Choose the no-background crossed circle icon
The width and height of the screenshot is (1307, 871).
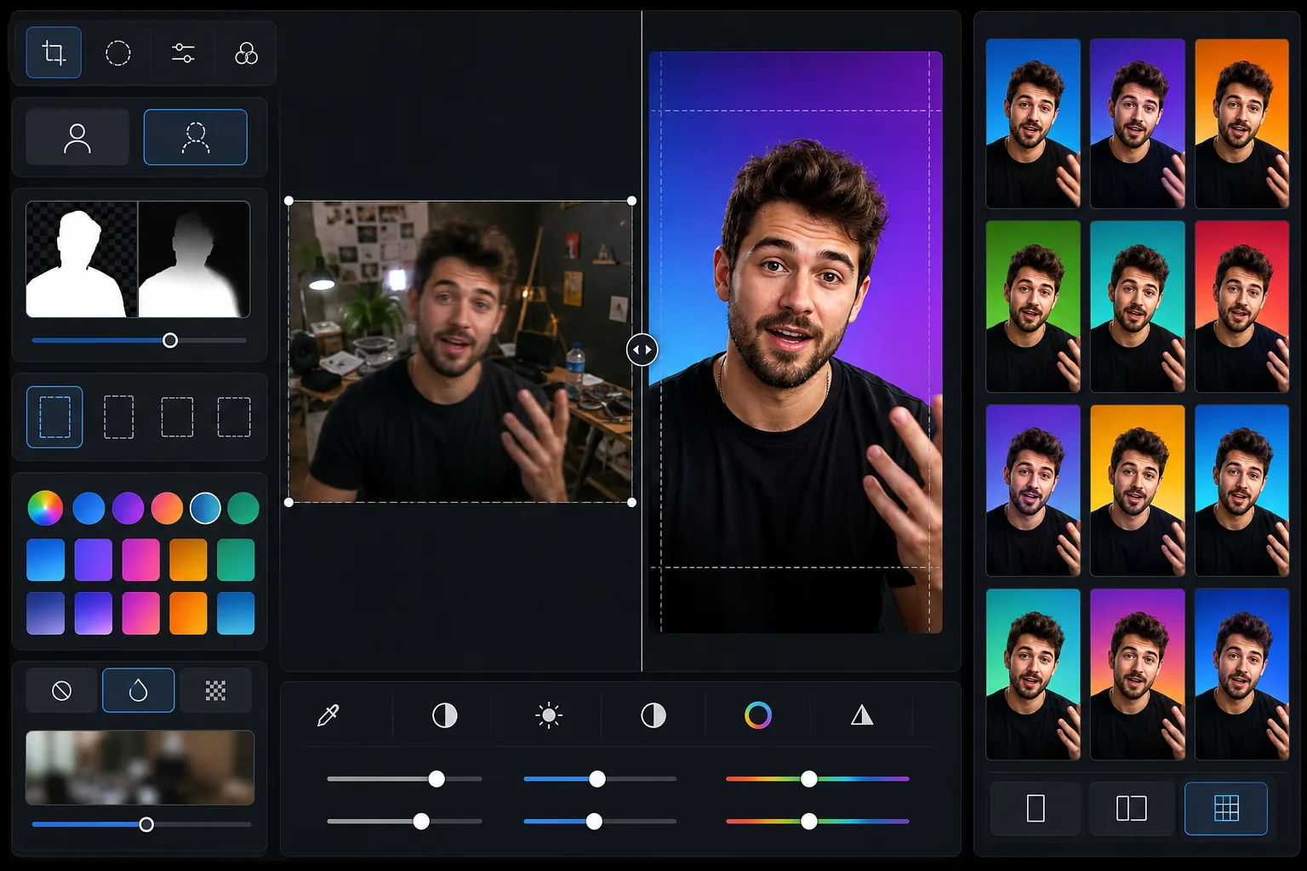61,691
